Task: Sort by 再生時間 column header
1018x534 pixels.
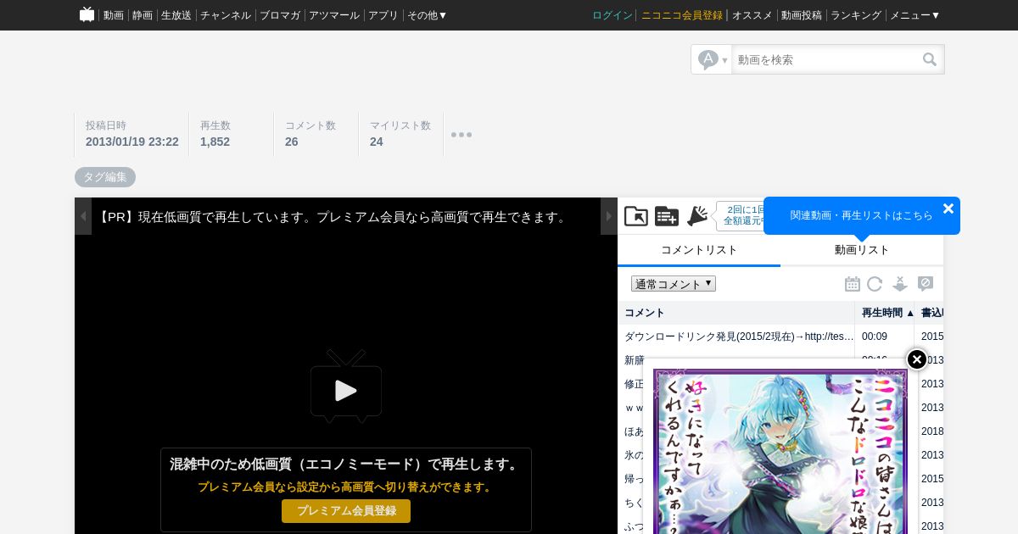Action: 885,313
